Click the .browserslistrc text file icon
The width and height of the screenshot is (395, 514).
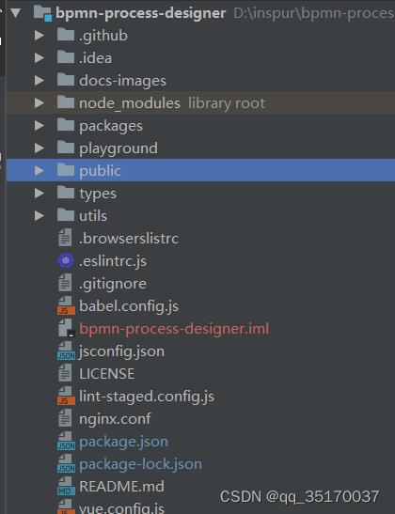65,238
